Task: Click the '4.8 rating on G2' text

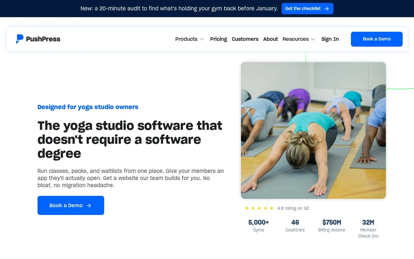Action: tap(293, 208)
